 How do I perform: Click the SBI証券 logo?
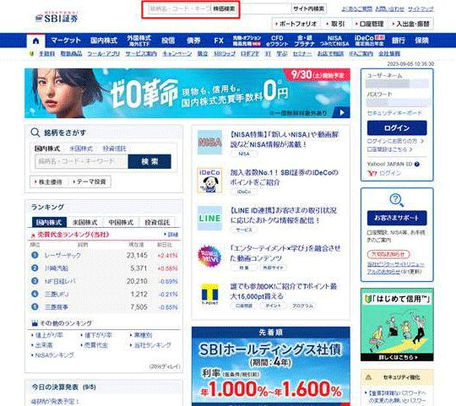[x=57, y=18]
